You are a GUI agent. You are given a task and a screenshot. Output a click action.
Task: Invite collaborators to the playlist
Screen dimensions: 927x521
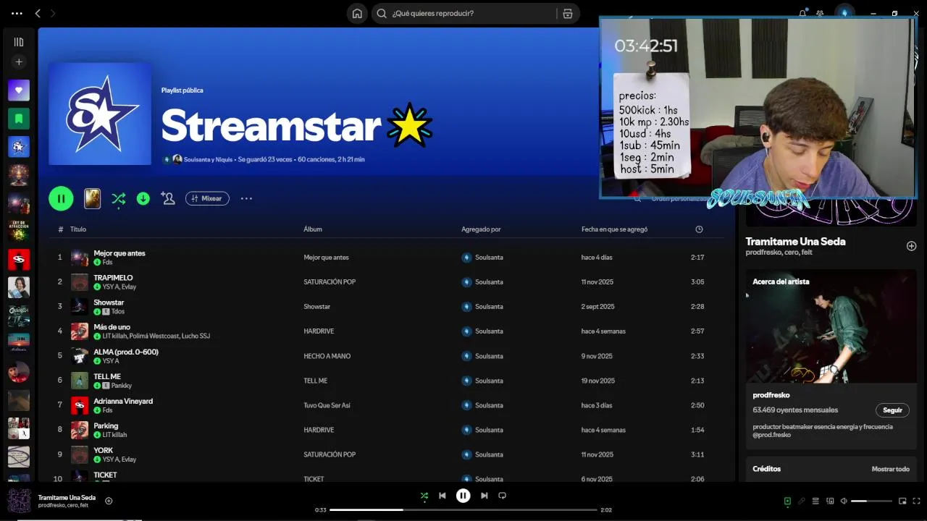click(168, 198)
